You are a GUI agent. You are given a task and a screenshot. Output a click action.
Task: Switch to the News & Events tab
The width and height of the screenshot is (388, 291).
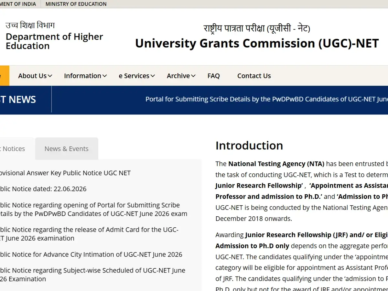pyautogui.click(x=67, y=149)
